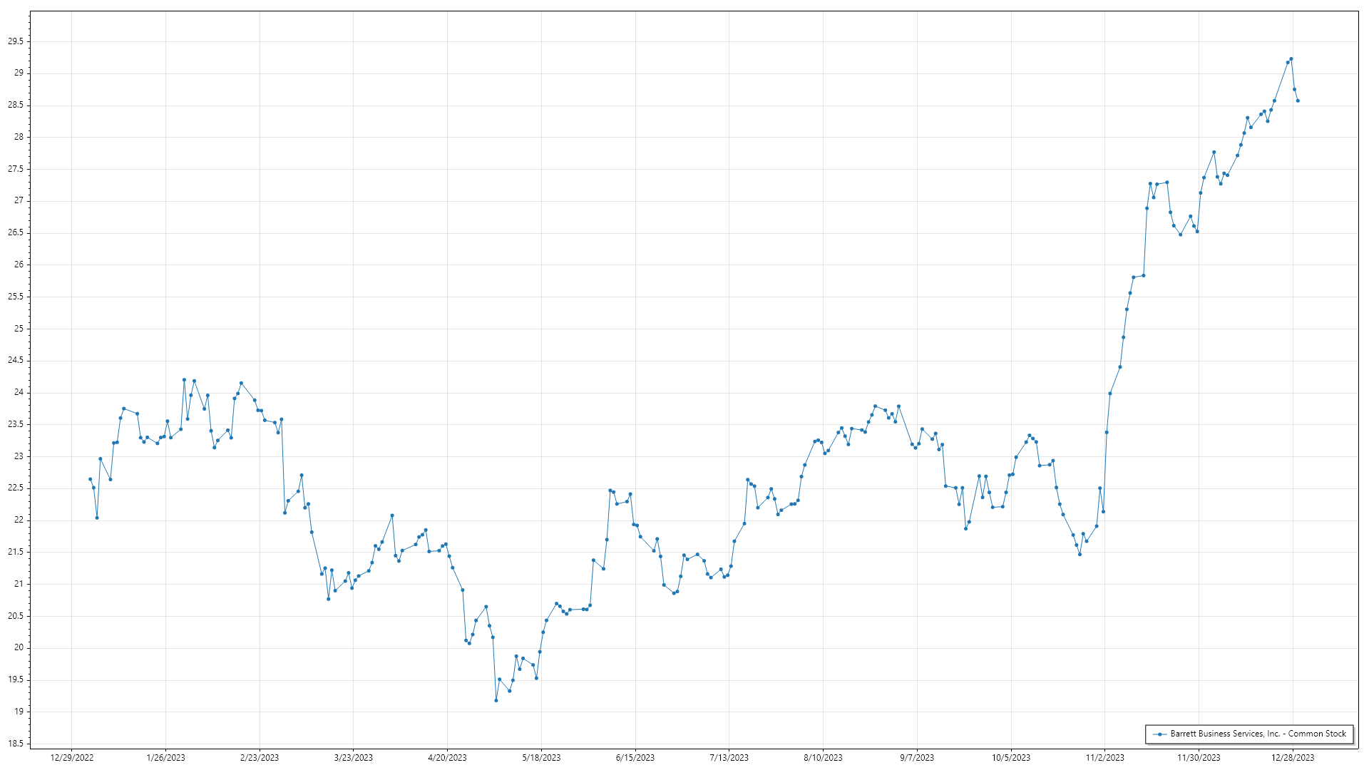Click the 24 y-axis value label

click(19, 392)
